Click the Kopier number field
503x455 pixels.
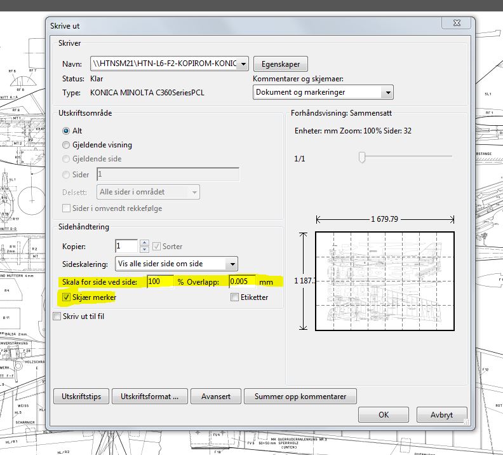point(126,246)
